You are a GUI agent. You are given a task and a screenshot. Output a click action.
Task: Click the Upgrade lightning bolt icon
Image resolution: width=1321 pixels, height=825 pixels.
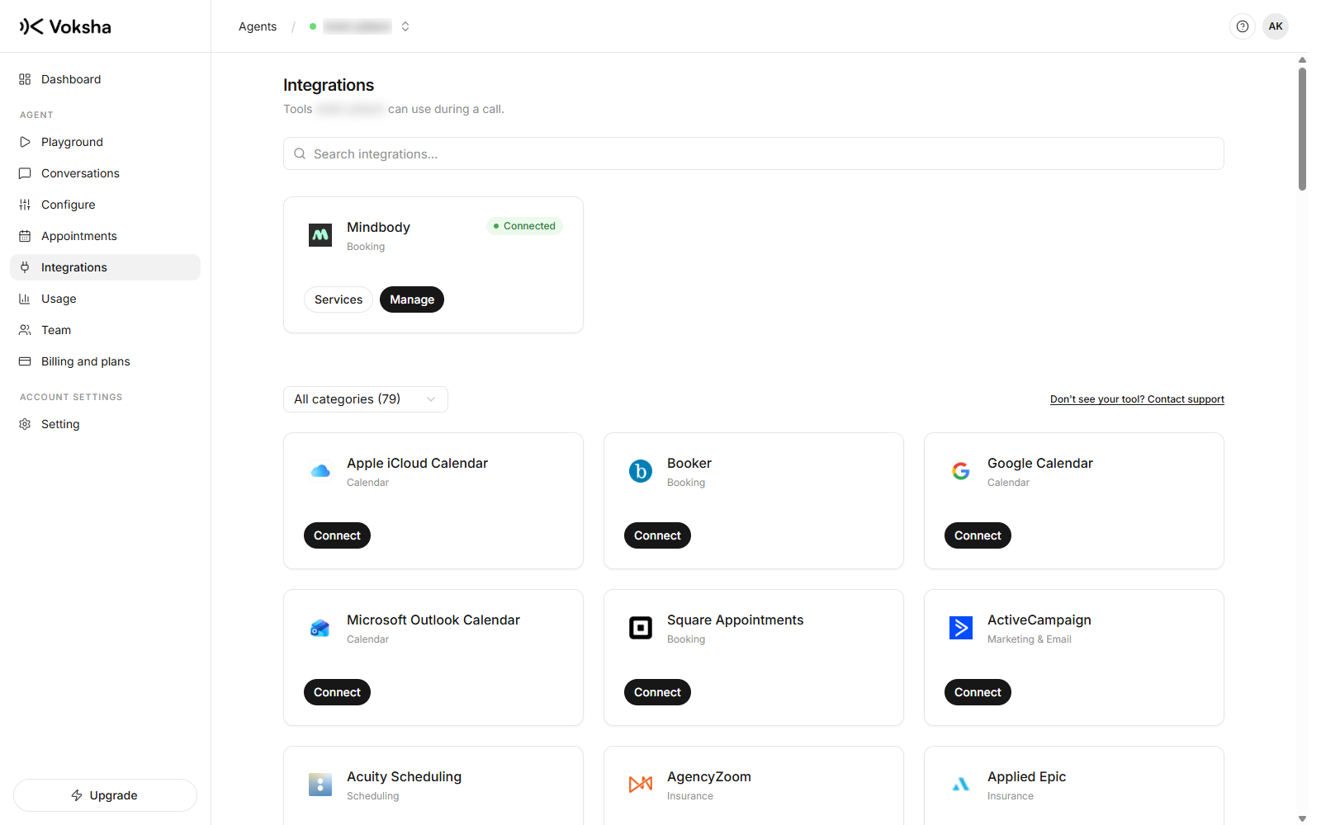[x=77, y=795]
